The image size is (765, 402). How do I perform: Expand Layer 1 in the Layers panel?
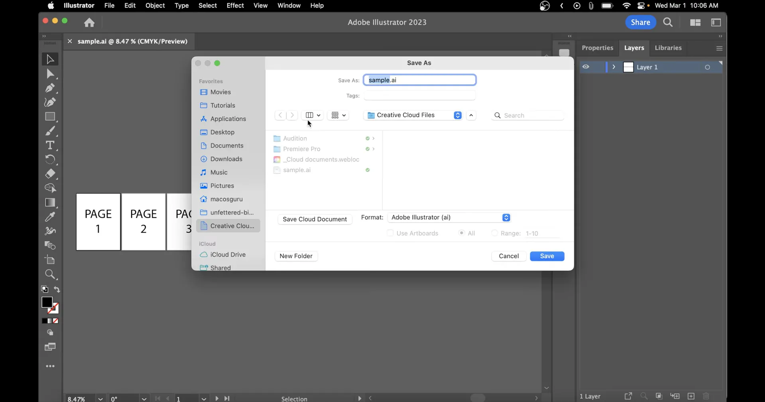[x=614, y=67]
